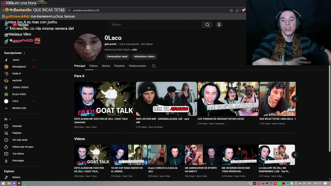Expand channel description with ...más

pos(134,50)
